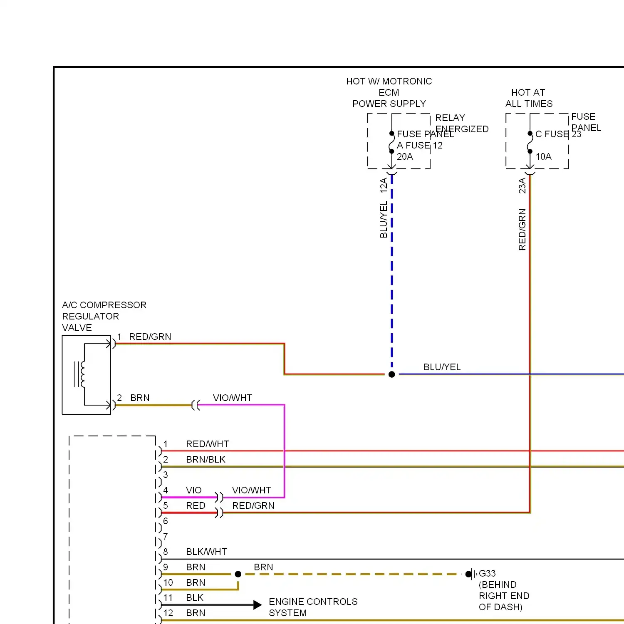The image size is (624, 624).
Task: Click the RED/WHT label at pin 1
Action: pyautogui.click(x=208, y=444)
